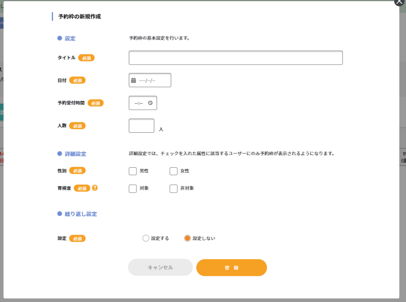The height and width of the screenshot is (302, 406).
Task: Click the 必須 badge next to タイトル
Action: 86,58
